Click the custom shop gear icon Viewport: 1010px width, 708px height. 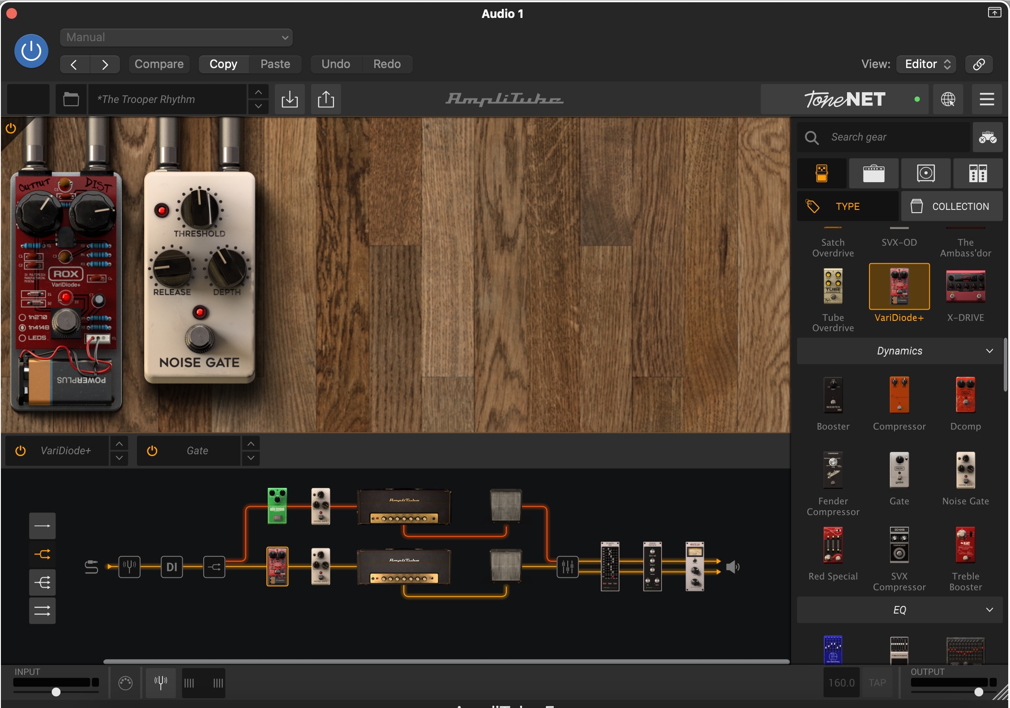point(987,137)
